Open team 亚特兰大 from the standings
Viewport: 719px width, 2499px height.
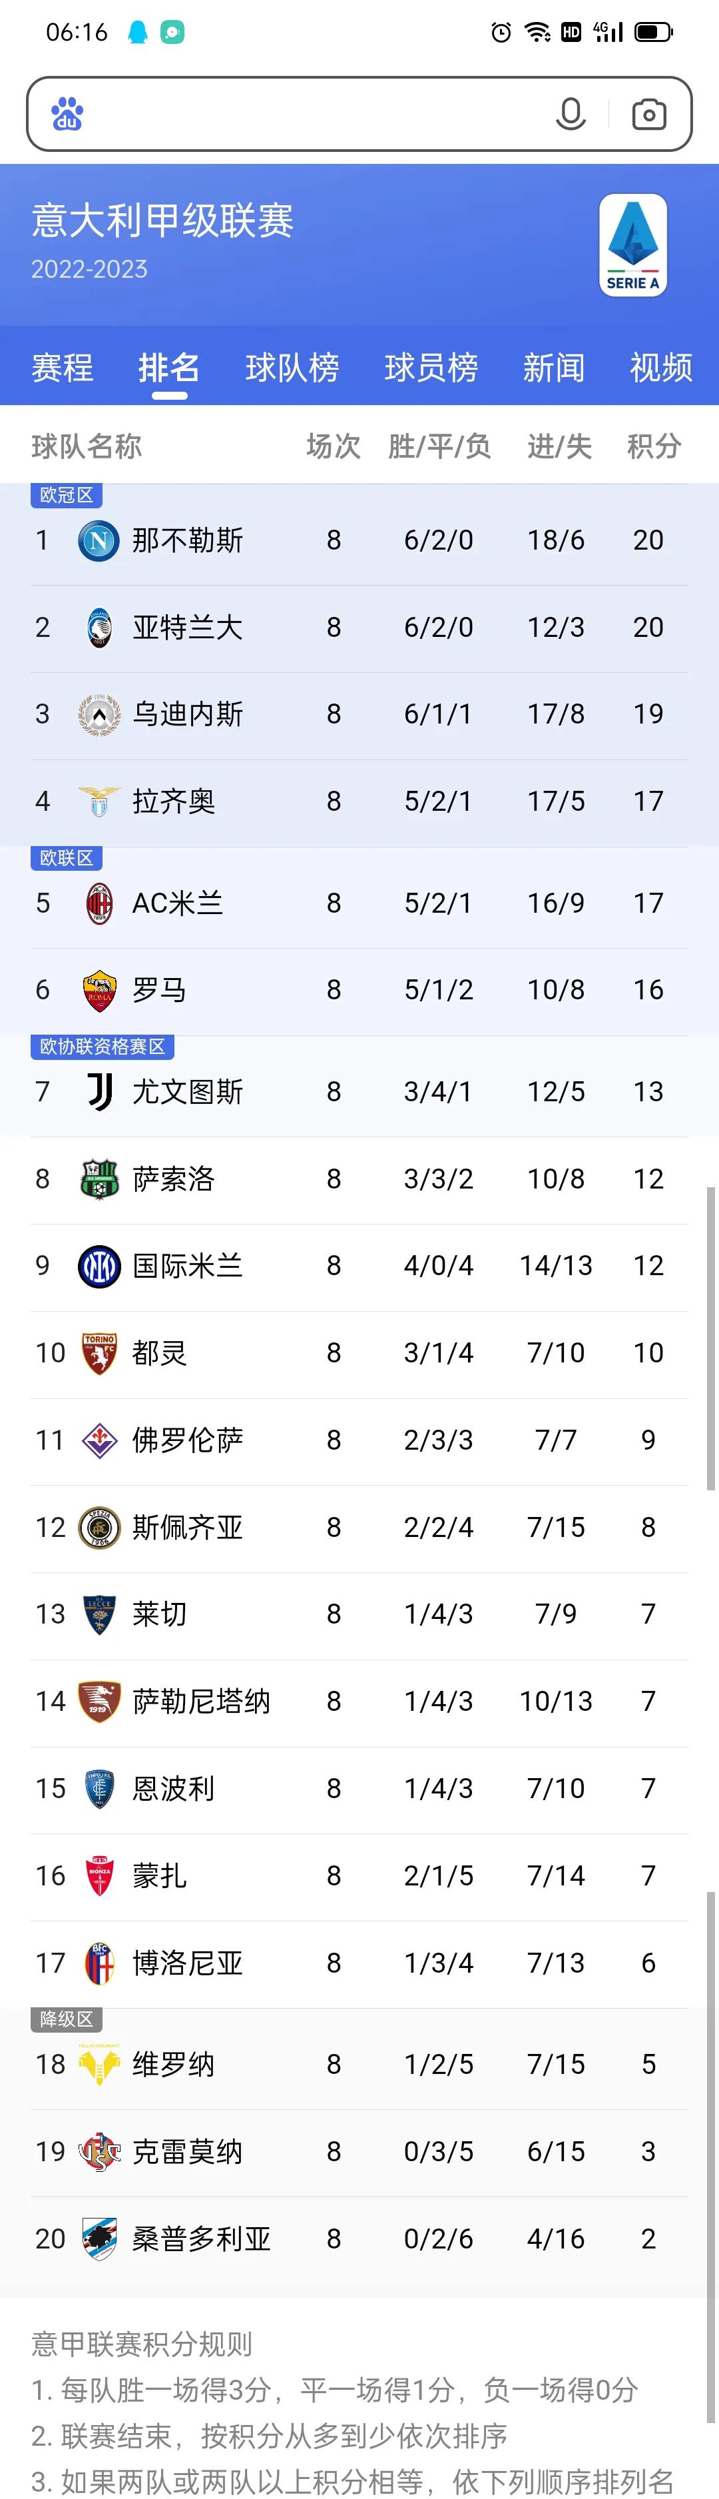pos(359,628)
